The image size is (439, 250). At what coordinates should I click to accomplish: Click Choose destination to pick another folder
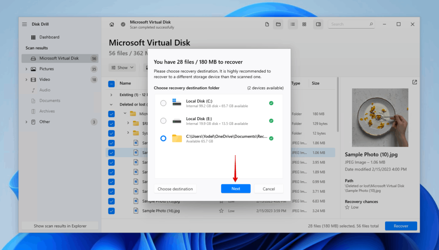pos(175,188)
